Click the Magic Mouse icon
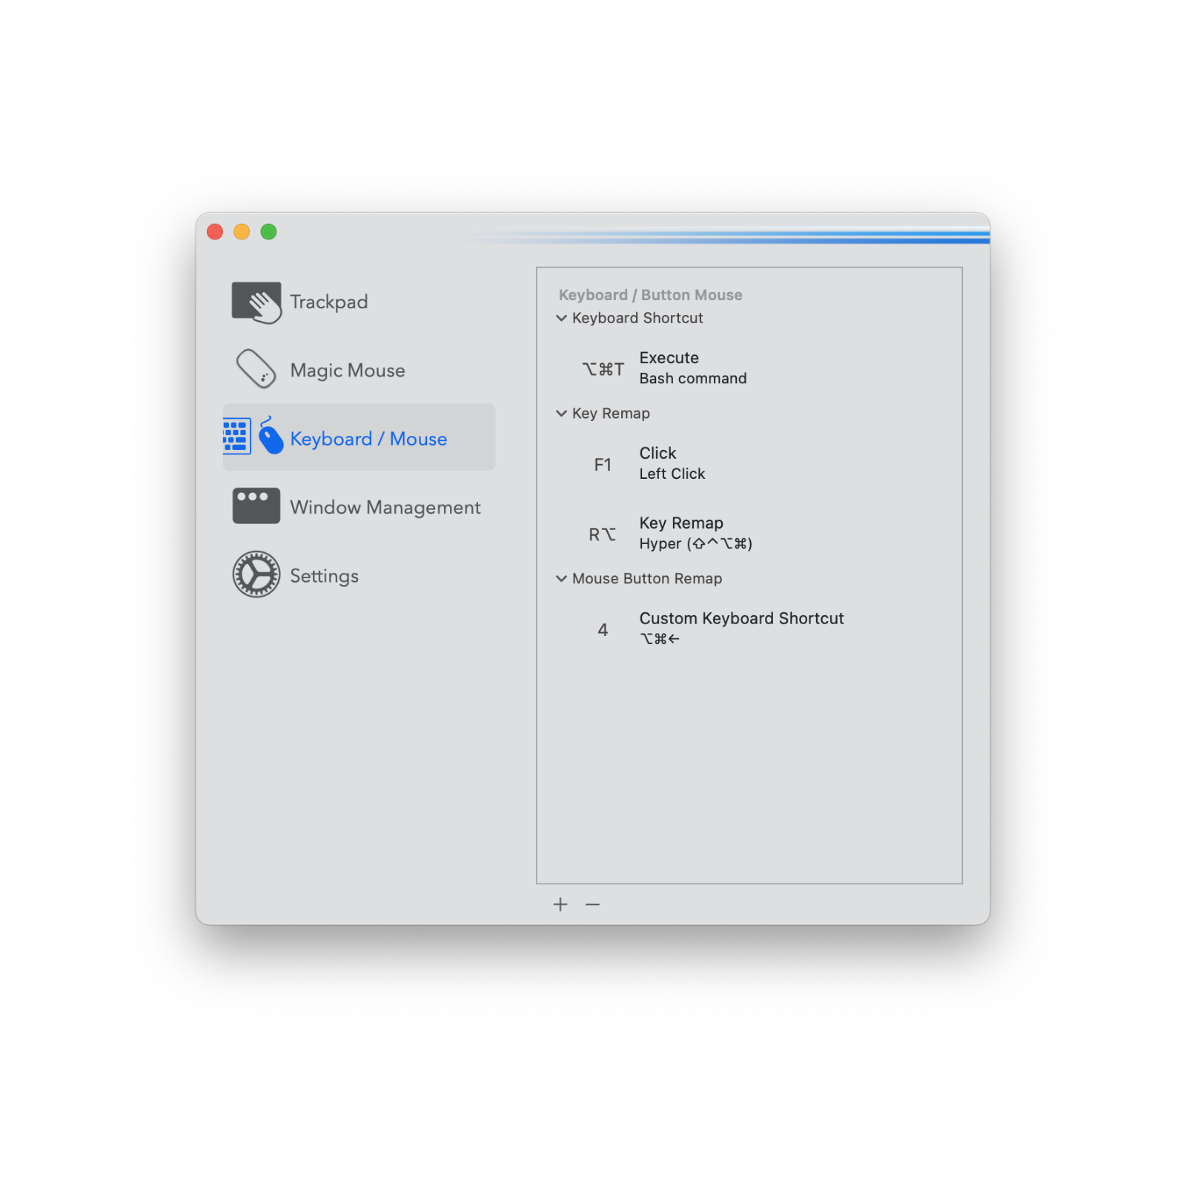Screen dimensions: 1186x1186 [x=256, y=369]
